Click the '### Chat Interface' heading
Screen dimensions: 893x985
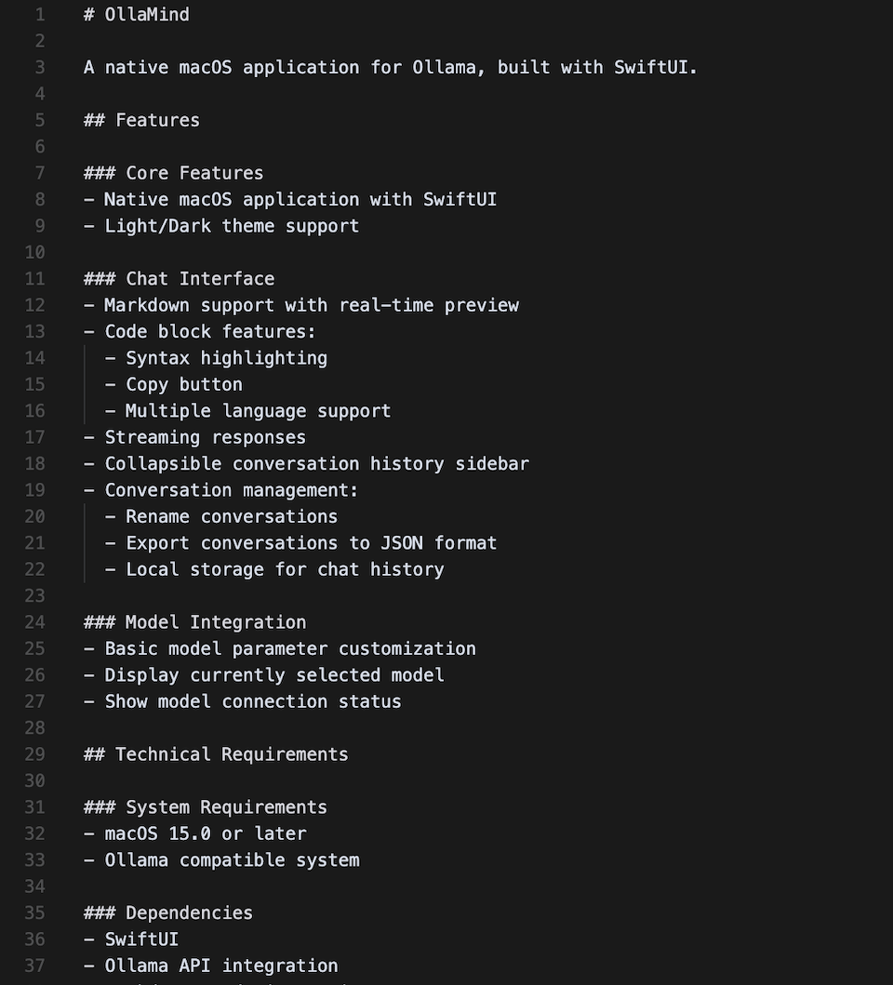[x=179, y=279]
